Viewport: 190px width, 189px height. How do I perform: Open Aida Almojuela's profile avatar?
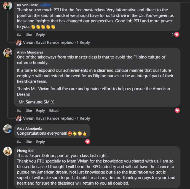7,129
